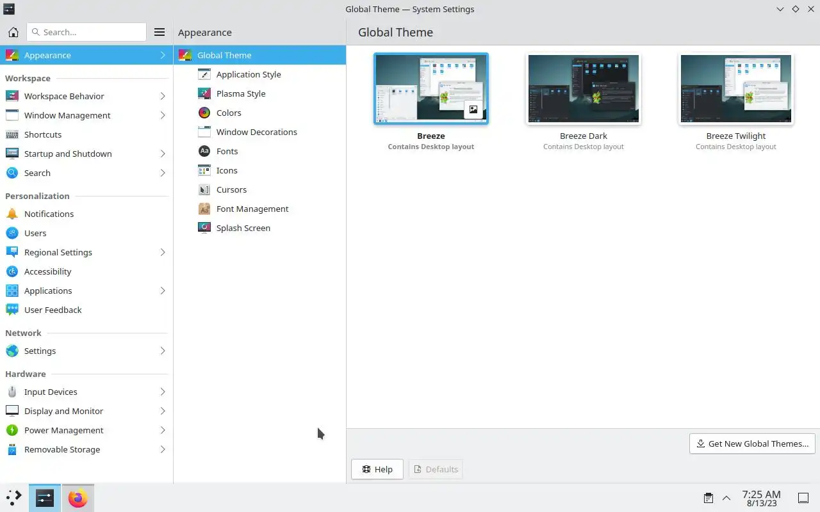The height and width of the screenshot is (512, 820).
Task: Expand the Workspace Search chevron
Action: (x=163, y=173)
